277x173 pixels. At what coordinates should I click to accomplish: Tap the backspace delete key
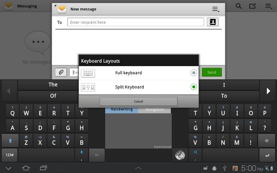click(x=266, y=141)
